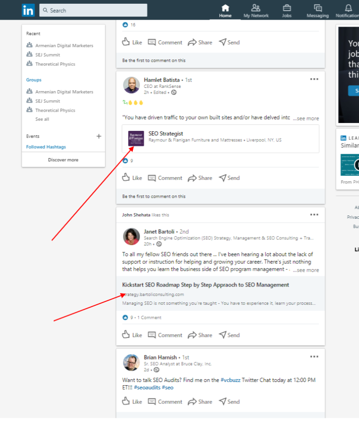Send Hamlet Batista's post
This screenshot has height=431, width=359.
point(229,178)
